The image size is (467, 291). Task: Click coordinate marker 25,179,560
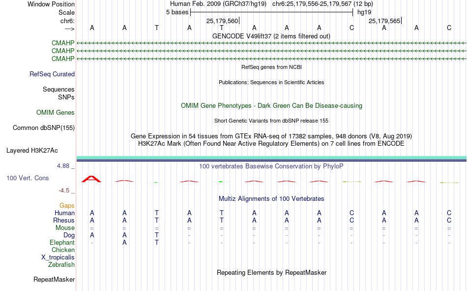pos(222,21)
